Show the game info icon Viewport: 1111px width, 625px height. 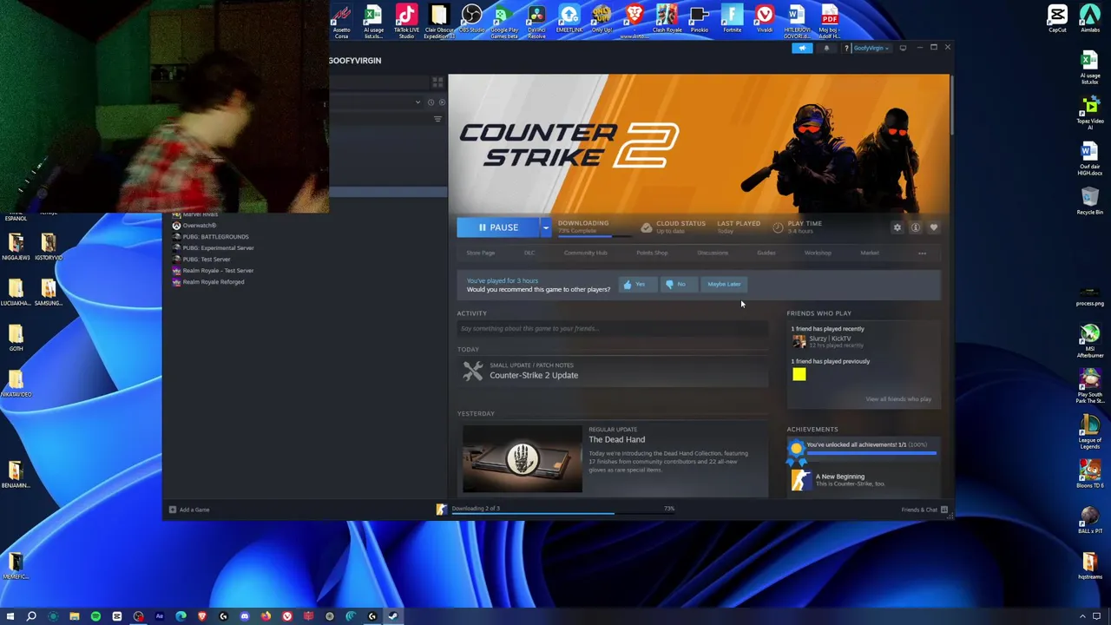[x=915, y=227]
